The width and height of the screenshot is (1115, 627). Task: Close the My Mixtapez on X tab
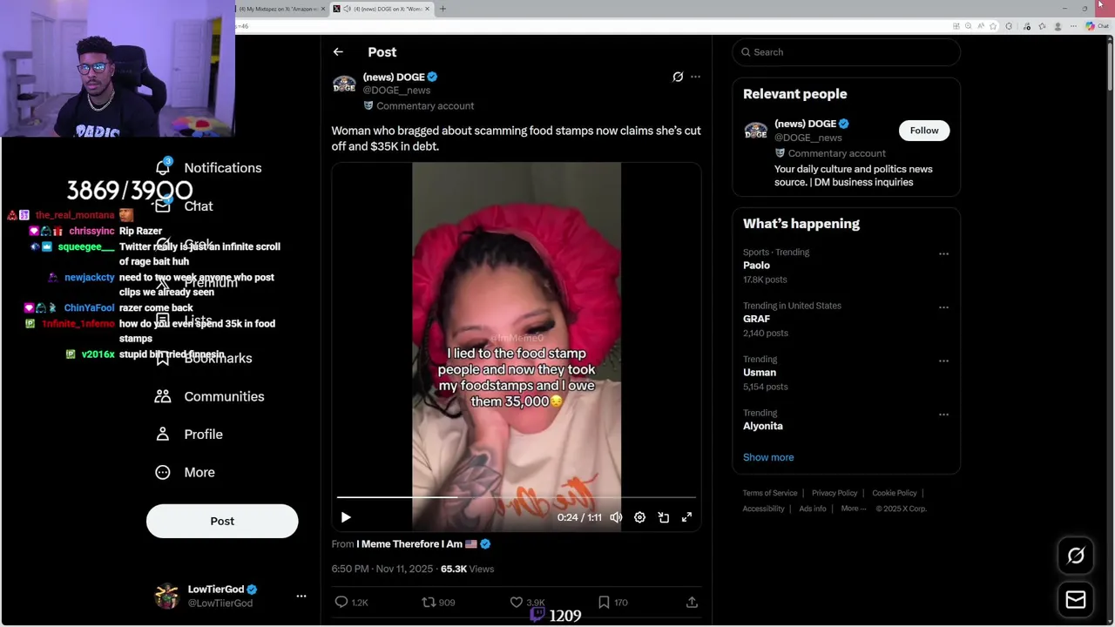[323, 9]
